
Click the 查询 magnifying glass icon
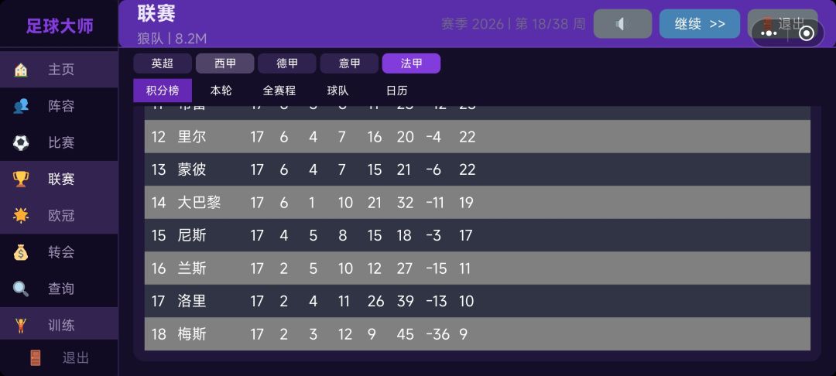pos(21,289)
